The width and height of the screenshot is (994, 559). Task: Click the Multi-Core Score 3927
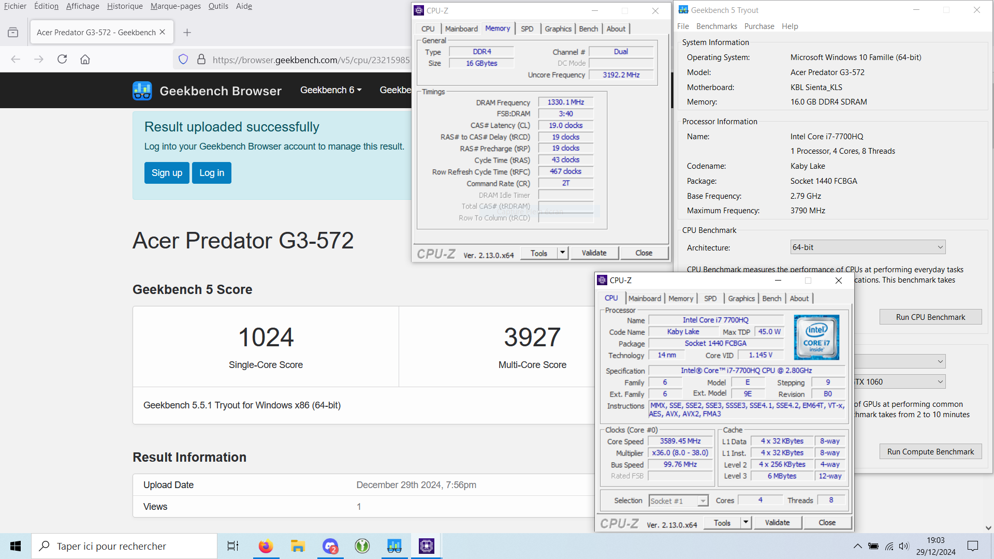[x=532, y=337]
